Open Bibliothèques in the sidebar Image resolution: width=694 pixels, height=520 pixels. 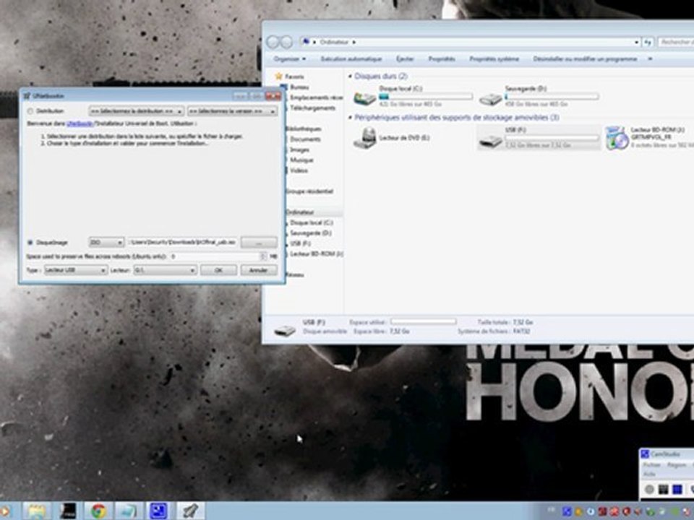click(303, 129)
